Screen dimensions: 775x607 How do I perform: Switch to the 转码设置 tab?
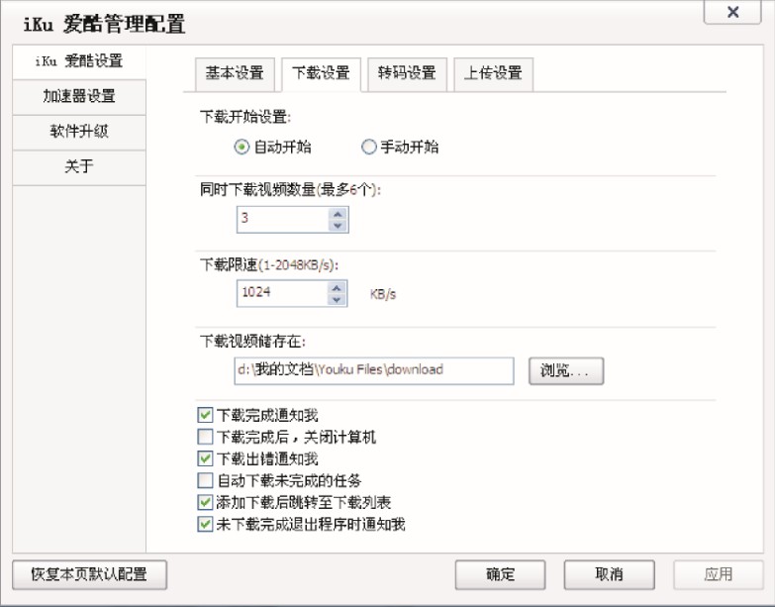click(x=407, y=74)
